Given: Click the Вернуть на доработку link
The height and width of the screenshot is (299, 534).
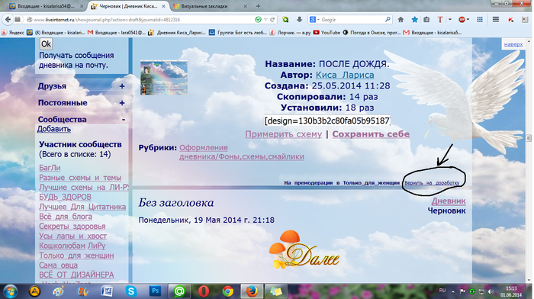Looking at the screenshot, I should pos(432,183).
